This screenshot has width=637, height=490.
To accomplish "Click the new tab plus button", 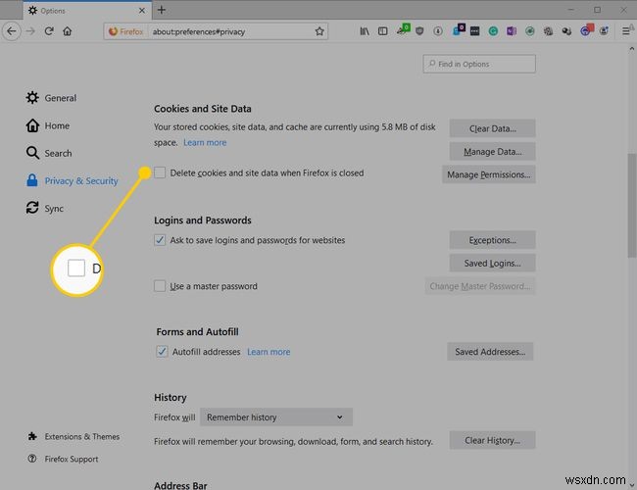I will [x=162, y=10].
